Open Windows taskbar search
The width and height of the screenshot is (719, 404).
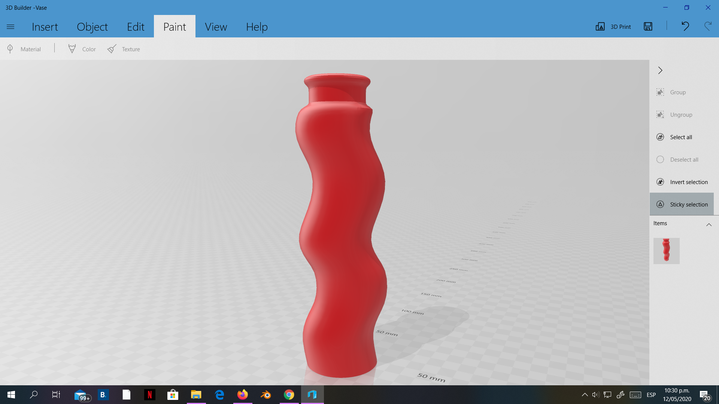click(x=34, y=395)
